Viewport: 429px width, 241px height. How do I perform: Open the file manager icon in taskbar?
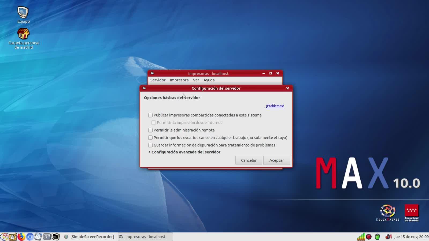47,237
